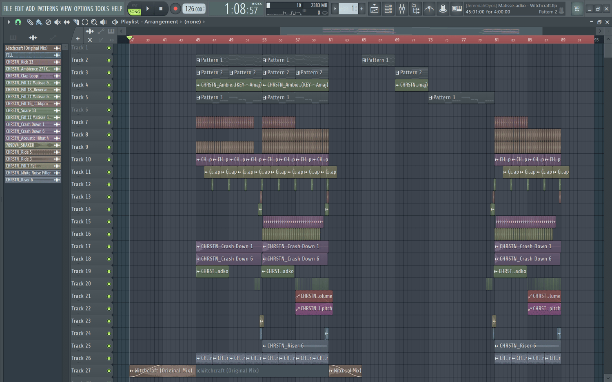Open the Playlist view from the toolbar
Screen dimensions: 612x382
coord(374,9)
